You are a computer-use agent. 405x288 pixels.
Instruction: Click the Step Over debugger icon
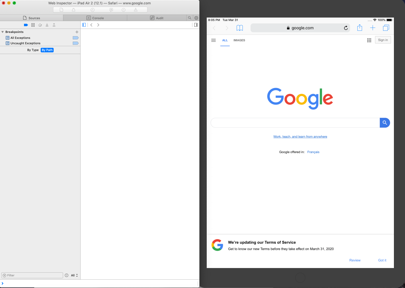(x=40, y=25)
